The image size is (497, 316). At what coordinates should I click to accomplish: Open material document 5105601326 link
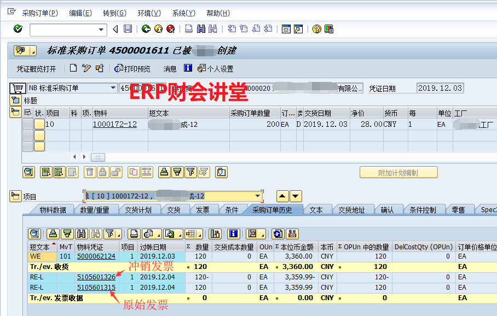point(96,277)
